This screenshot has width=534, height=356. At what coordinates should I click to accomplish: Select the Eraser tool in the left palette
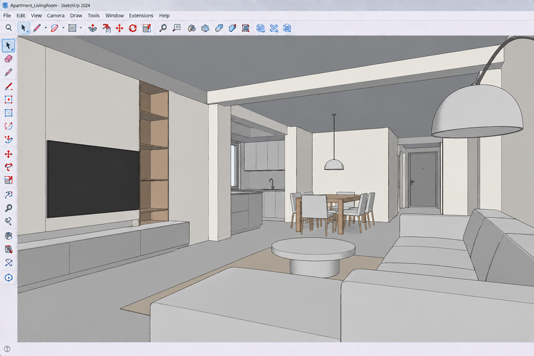(8, 59)
